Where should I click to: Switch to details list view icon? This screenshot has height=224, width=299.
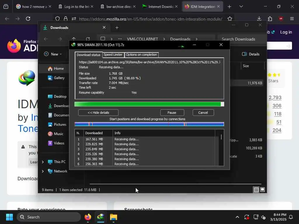click(x=256, y=190)
